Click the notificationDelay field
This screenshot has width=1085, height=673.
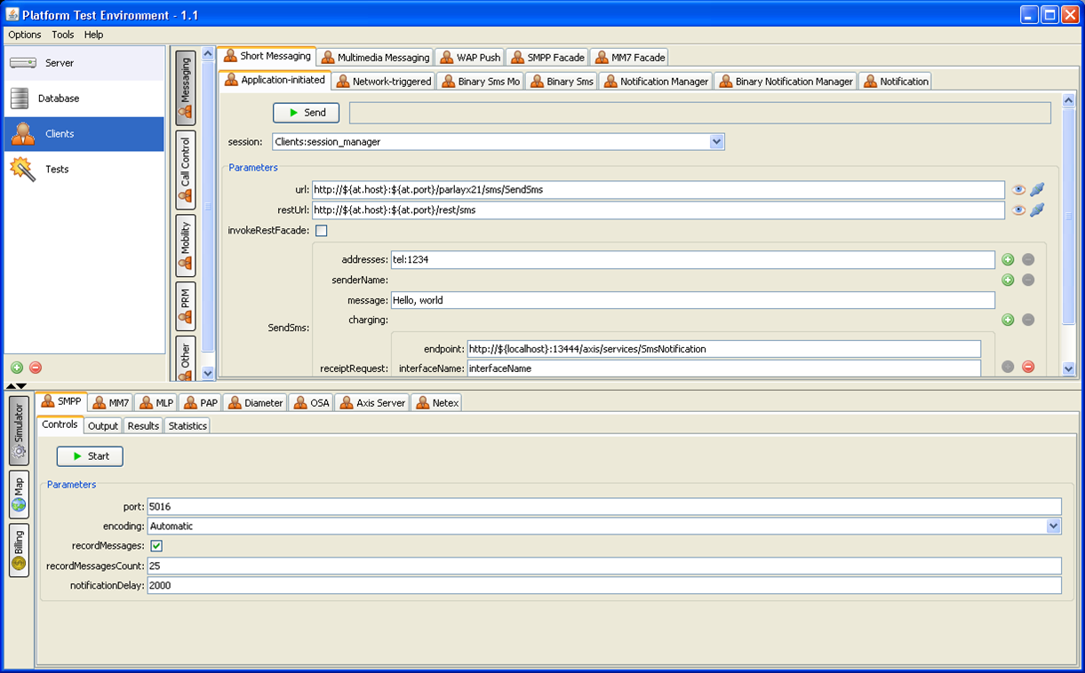pos(604,586)
